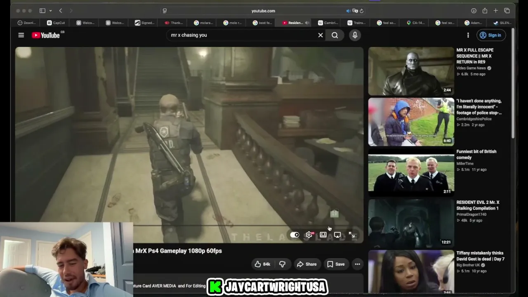
Task: Open the YouTube guide hamburger menu
Action: [x=21, y=35]
